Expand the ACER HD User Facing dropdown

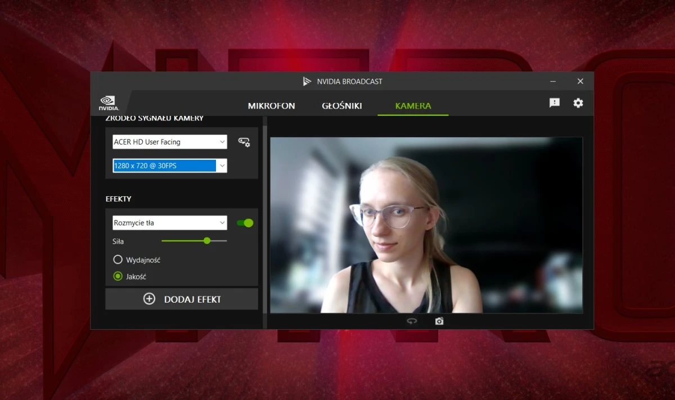coord(170,142)
